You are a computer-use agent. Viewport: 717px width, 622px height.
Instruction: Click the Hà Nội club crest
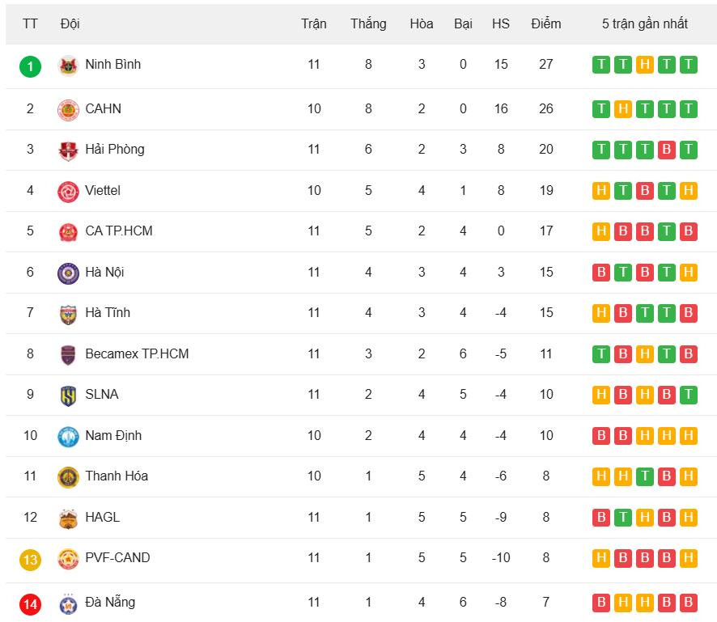point(68,273)
